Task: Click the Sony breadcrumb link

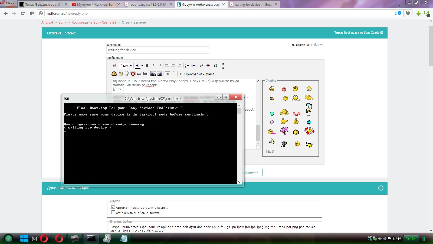Action: pos(62,23)
